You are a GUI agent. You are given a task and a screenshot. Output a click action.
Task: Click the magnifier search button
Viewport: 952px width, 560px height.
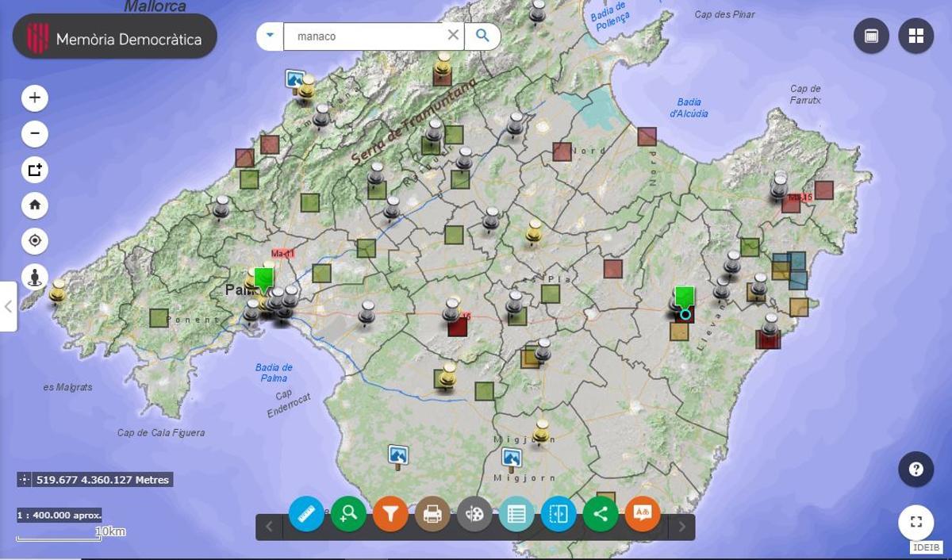pos(482,36)
